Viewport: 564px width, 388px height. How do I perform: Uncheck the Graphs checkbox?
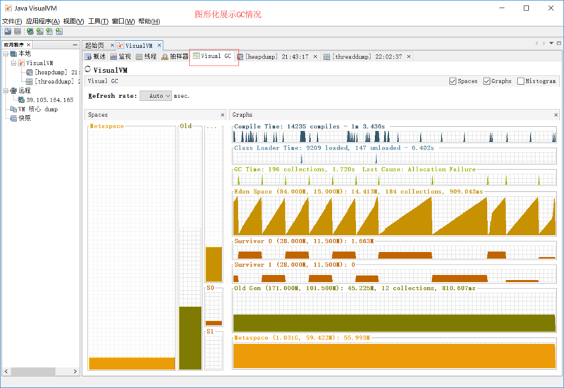[x=486, y=81]
